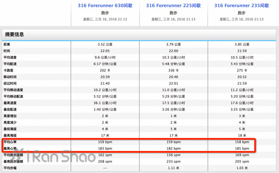Select the 最佳配速 row label

point(10,109)
